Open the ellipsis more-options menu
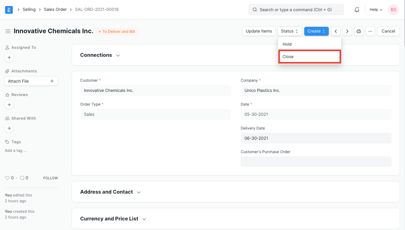 pos(370,31)
